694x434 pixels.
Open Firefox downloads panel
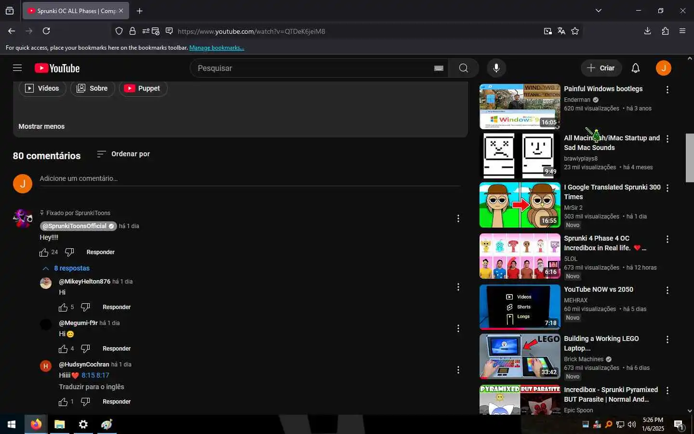[x=647, y=31]
